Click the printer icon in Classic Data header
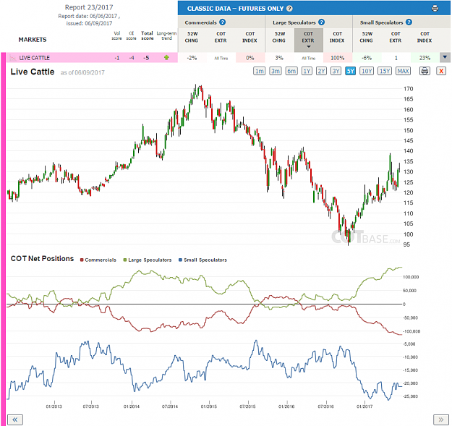Screen dimensions: 452x426 coord(435,9)
